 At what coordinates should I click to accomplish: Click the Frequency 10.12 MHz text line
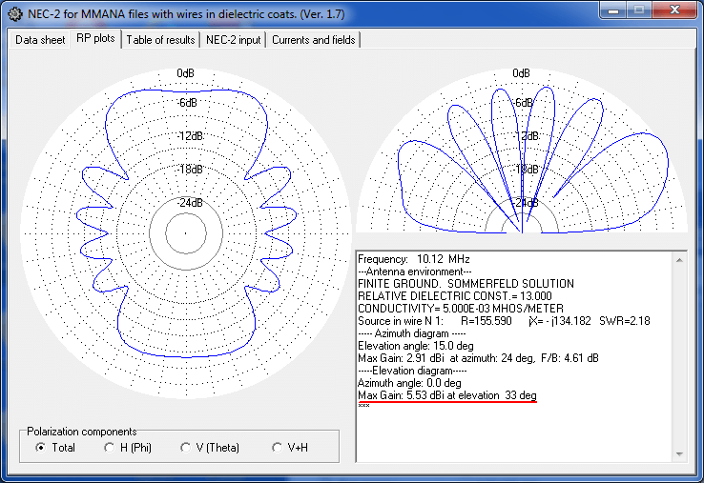413,259
